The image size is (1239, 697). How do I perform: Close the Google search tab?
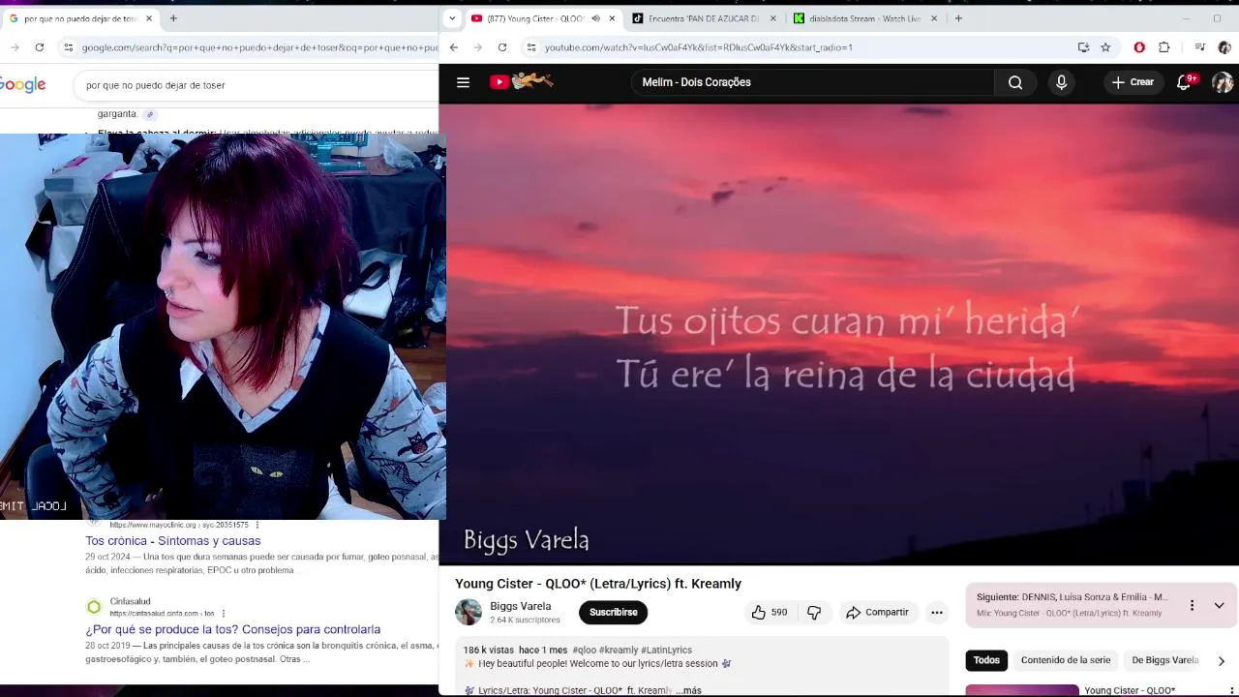coord(149,18)
